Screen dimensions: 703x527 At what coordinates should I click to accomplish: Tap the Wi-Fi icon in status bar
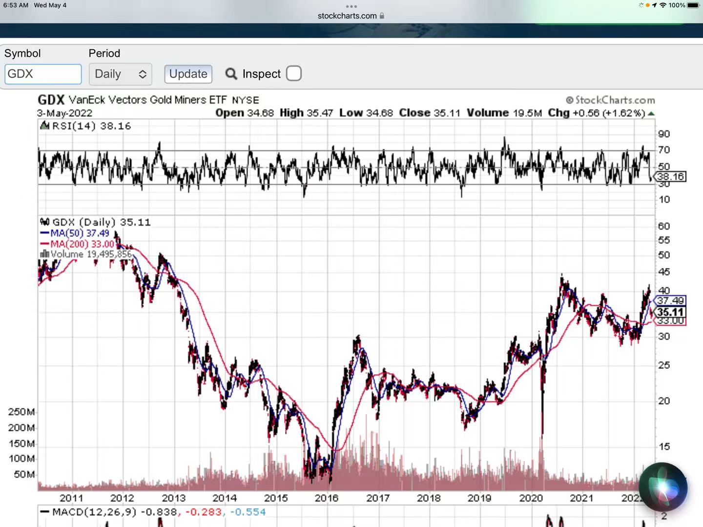point(662,5)
